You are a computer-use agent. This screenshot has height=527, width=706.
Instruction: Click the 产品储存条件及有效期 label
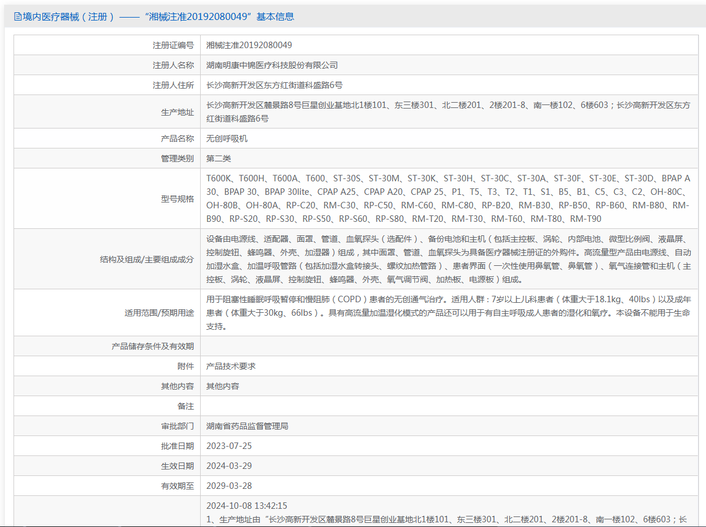point(153,346)
